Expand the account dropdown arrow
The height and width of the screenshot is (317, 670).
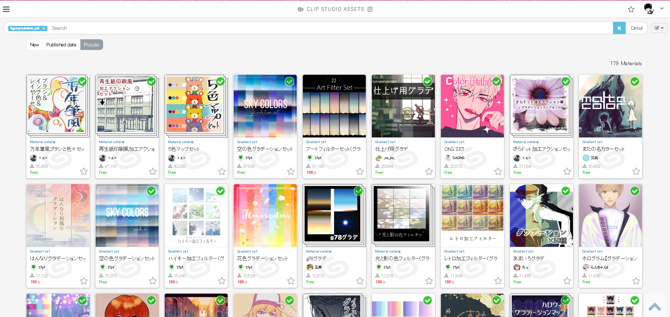tap(662, 9)
